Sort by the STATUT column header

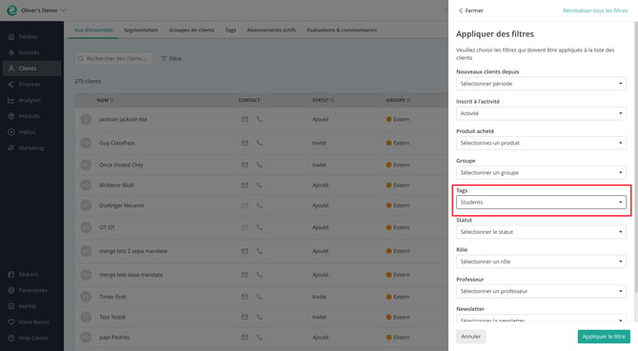click(x=323, y=100)
